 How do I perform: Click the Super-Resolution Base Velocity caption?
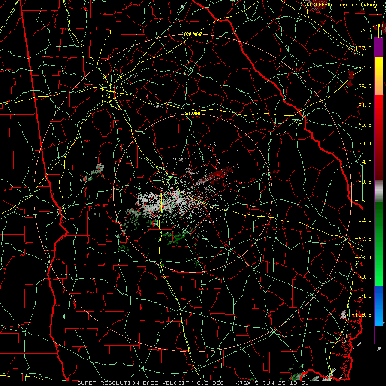[x=193, y=383]
